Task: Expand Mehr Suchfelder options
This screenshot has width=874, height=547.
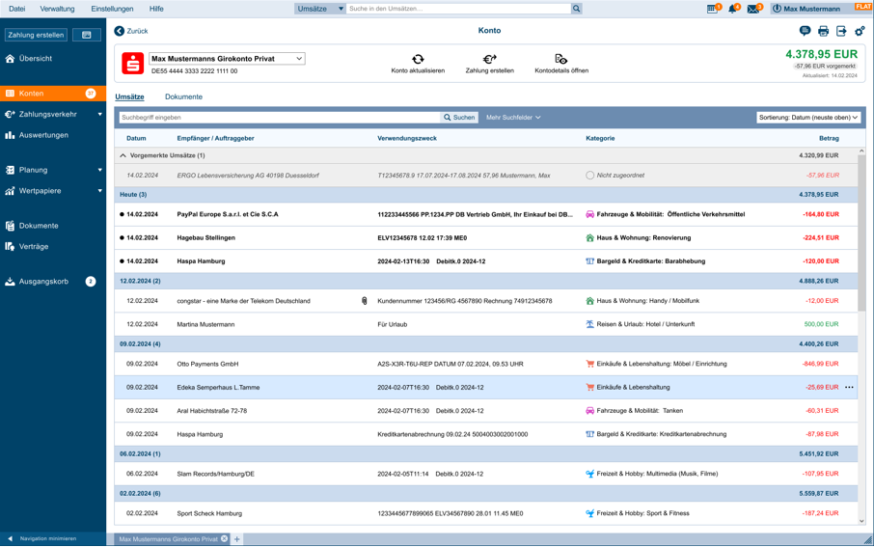Action: click(513, 118)
